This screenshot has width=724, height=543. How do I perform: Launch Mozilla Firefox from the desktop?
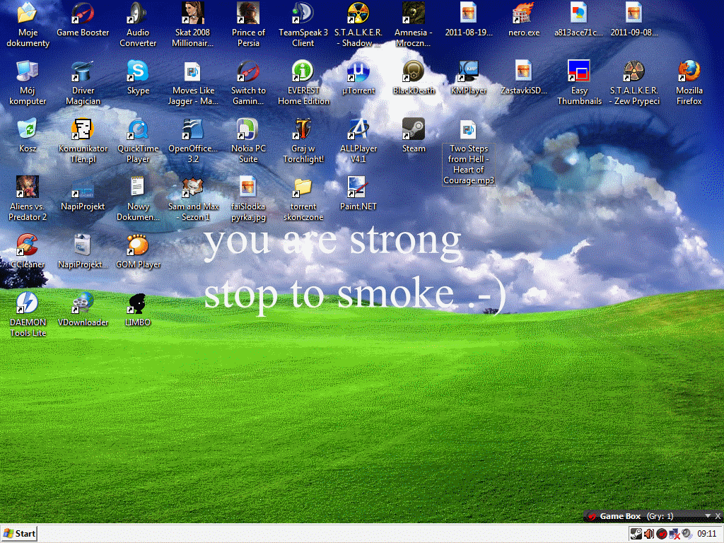click(x=689, y=71)
